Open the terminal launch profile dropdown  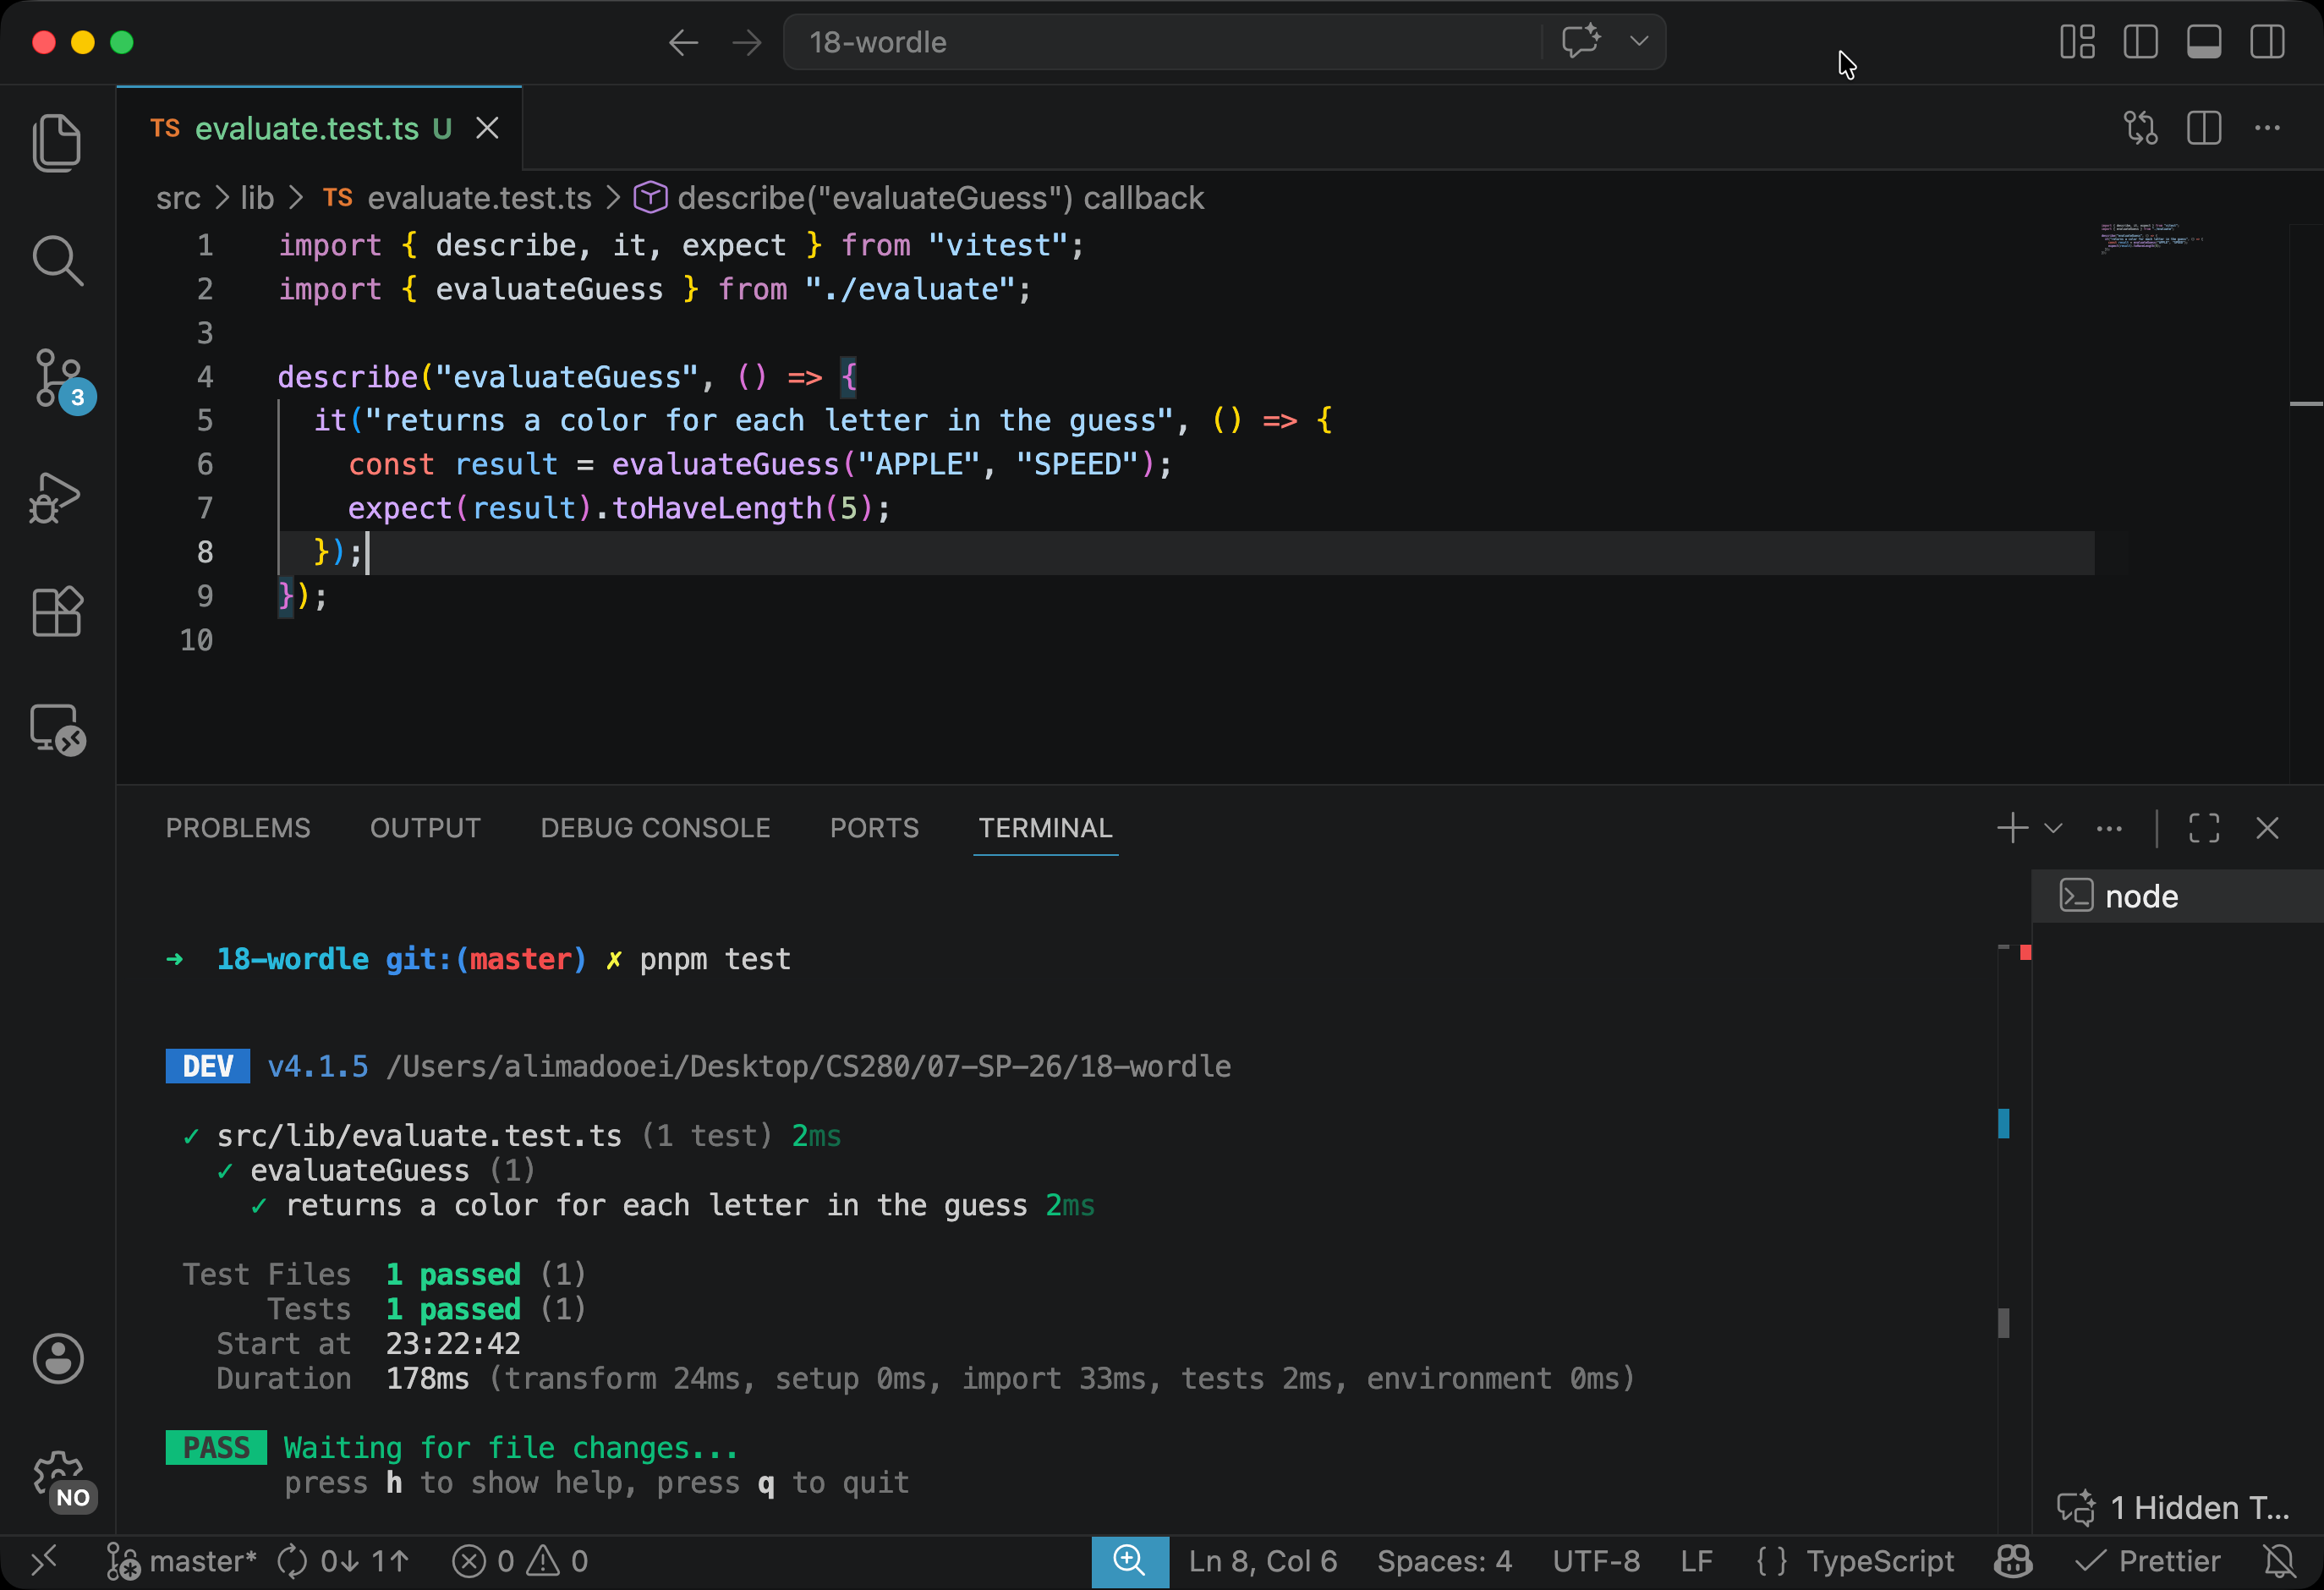tap(2053, 828)
